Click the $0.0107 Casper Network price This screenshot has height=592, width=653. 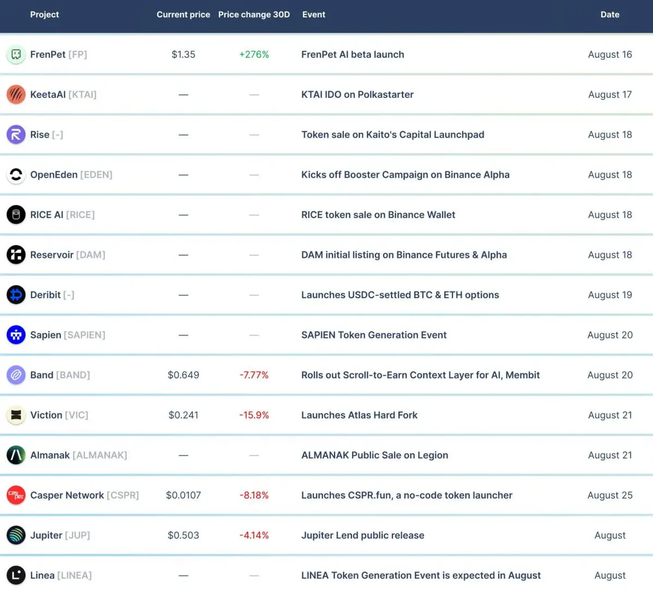coord(183,495)
